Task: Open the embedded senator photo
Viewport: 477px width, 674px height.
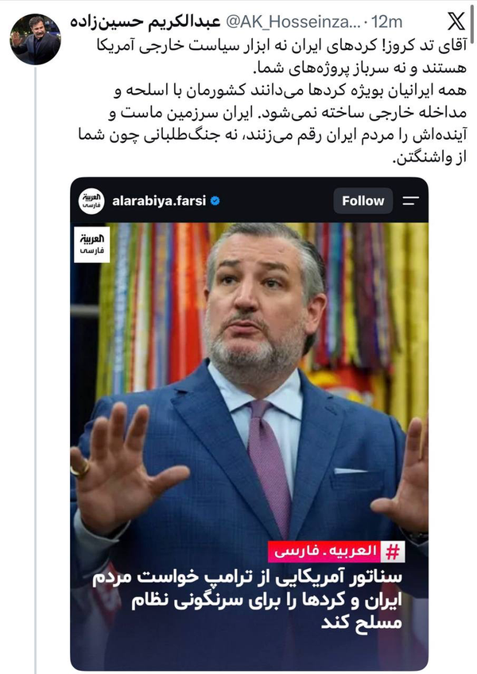Action: [x=250, y=446]
